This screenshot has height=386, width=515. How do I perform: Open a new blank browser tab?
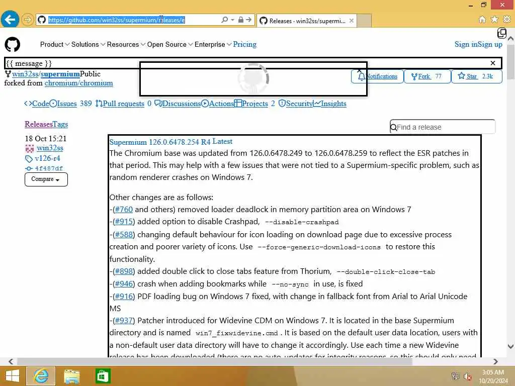tap(364, 20)
